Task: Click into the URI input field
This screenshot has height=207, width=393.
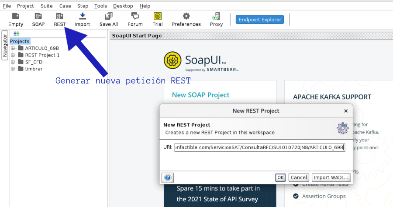Action: click(x=260, y=147)
